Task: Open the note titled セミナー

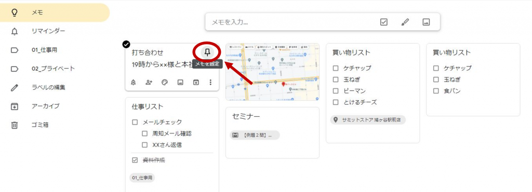Action: point(246,116)
